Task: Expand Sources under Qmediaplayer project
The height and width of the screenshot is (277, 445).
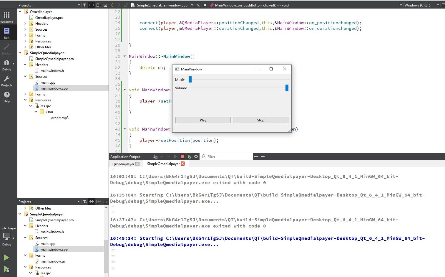Action: pyautogui.click(x=25, y=29)
